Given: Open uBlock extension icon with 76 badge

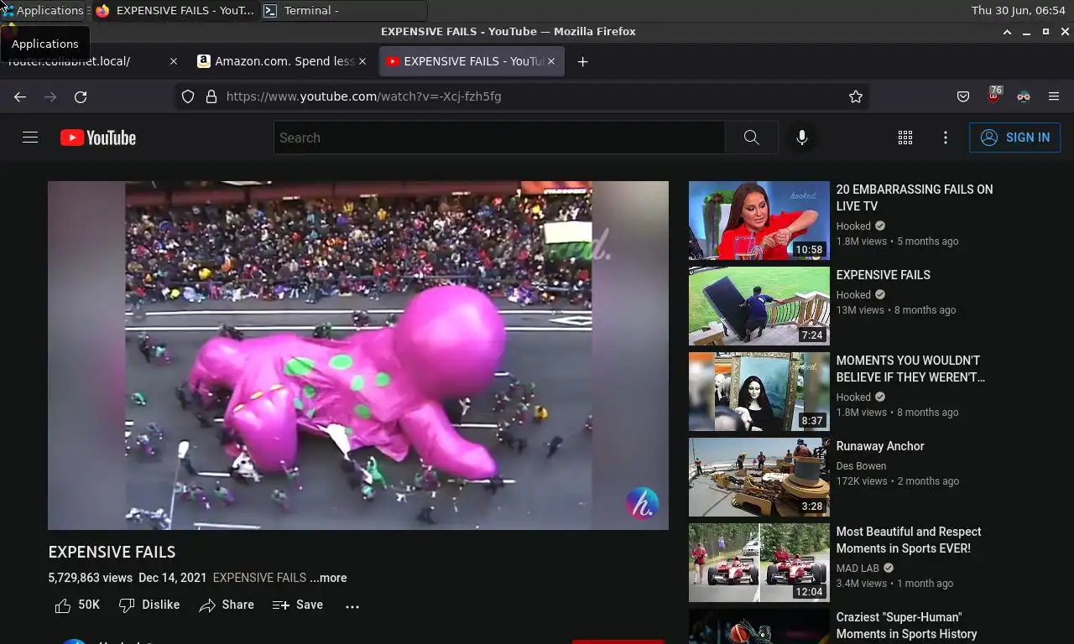Looking at the screenshot, I should click(994, 95).
